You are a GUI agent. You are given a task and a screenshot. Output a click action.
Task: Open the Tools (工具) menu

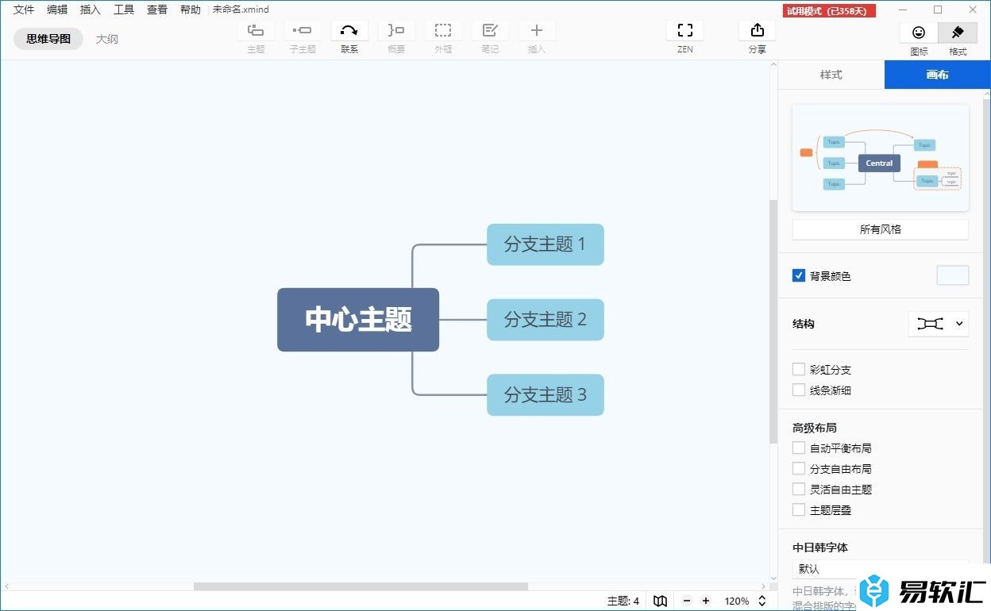(x=124, y=10)
